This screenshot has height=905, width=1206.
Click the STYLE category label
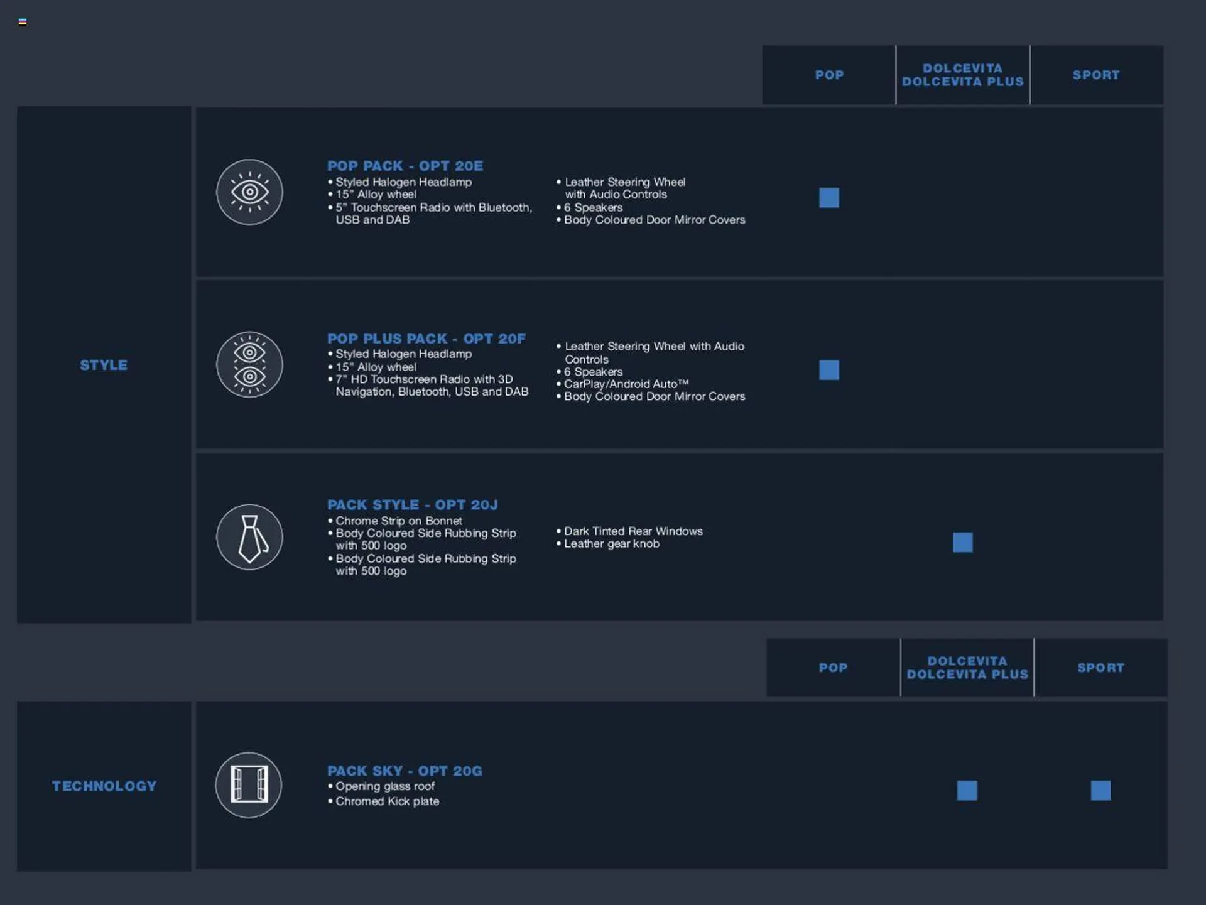pyautogui.click(x=104, y=365)
